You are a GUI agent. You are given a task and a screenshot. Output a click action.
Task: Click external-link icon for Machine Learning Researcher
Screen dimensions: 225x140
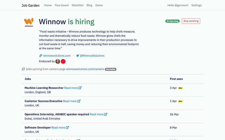tap(80, 88)
